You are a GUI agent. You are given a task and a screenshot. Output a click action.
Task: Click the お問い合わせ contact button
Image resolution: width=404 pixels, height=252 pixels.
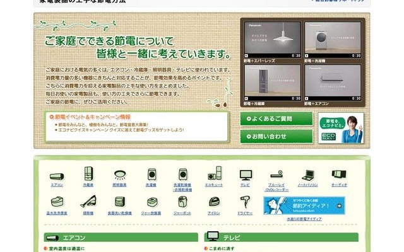[276, 136]
